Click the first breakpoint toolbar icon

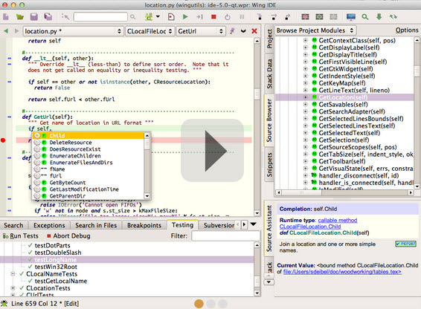tap(305, 16)
